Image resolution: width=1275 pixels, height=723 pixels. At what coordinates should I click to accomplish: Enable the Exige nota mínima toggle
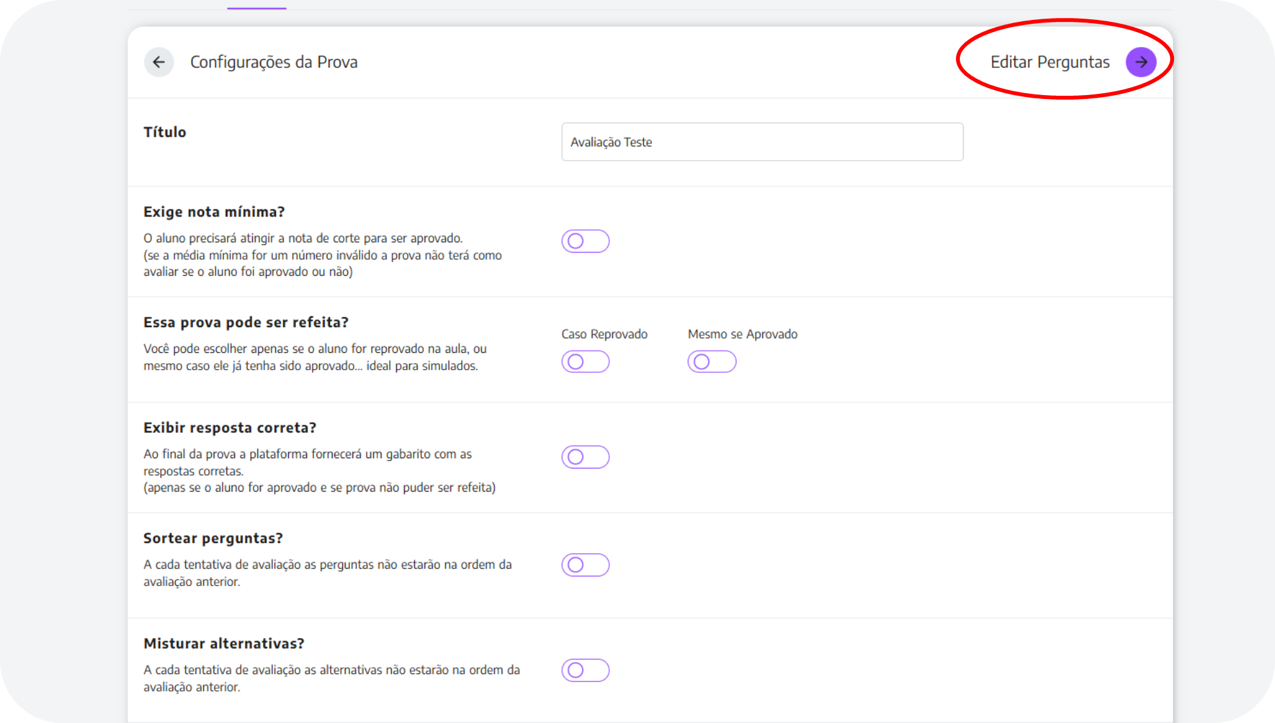click(x=585, y=241)
